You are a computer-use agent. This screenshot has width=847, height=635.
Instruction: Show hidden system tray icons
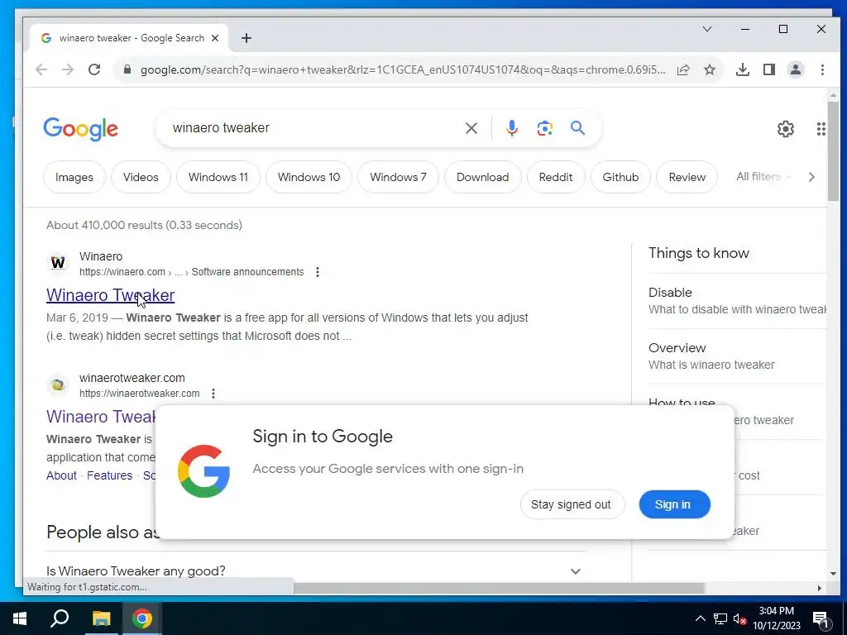click(700, 618)
